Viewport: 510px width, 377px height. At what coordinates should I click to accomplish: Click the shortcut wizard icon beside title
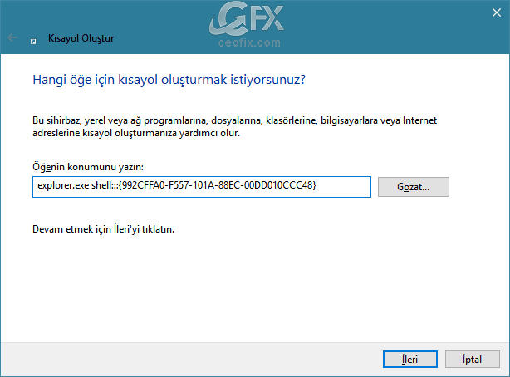pos(33,41)
